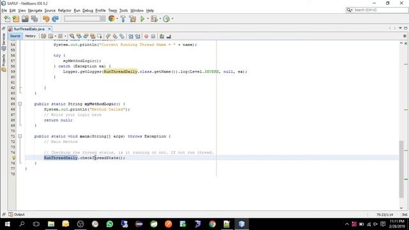409x230 pixels.
Task: Click the Chrome browser icon in toolbar
Action: coord(112,19)
